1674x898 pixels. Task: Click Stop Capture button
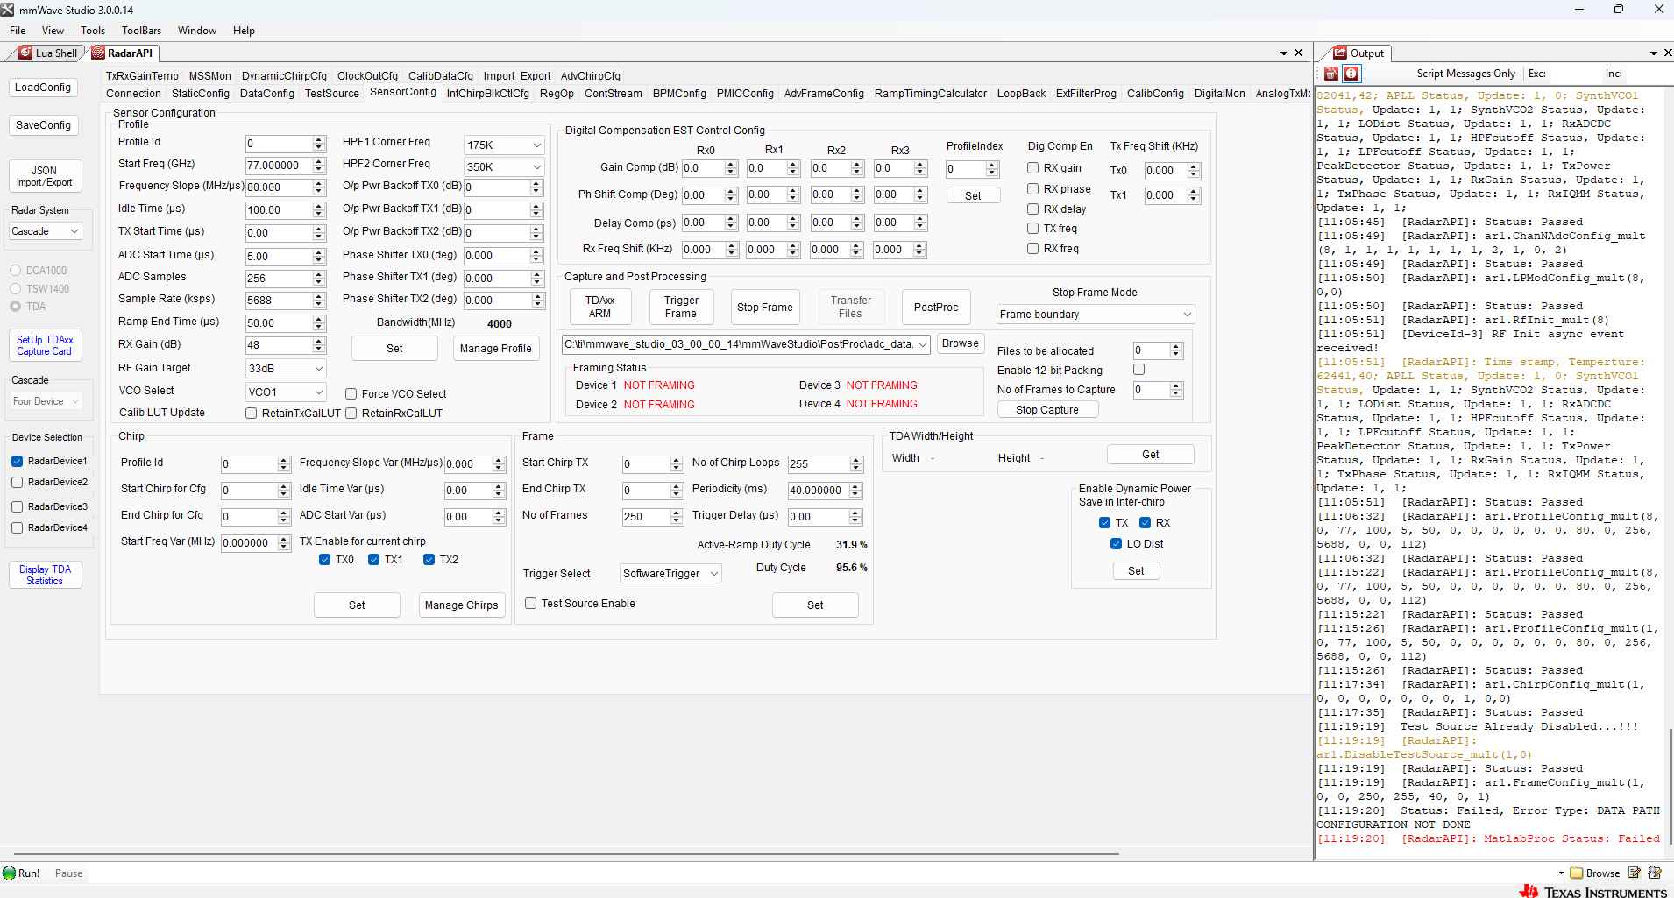pos(1047,410)
